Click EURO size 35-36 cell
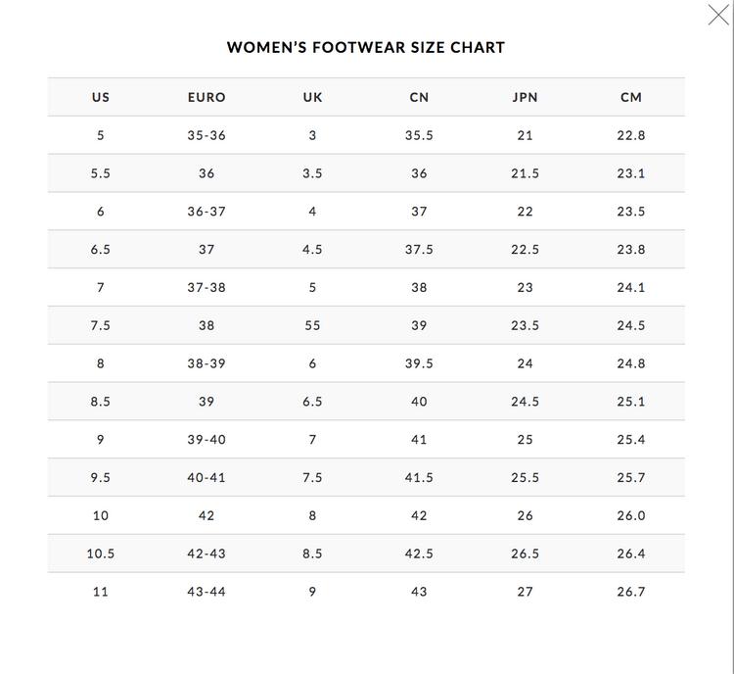This screenshot has width=734, height=674. pyautogui.click(x=206, y=135)
